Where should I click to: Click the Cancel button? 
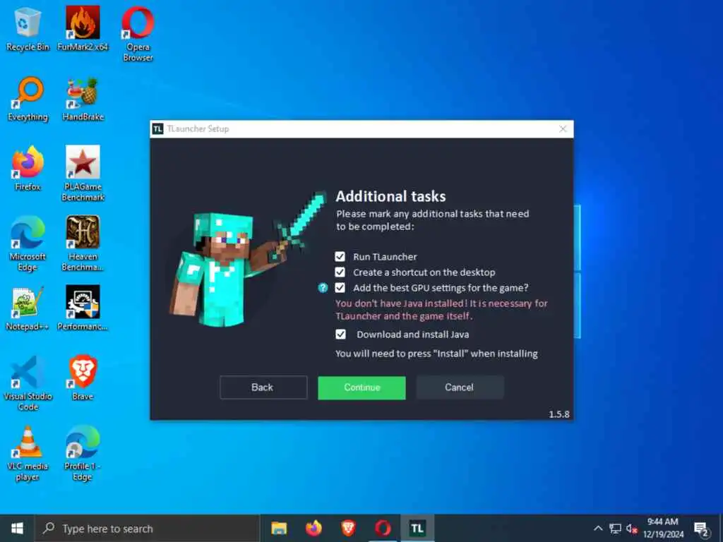pos(460,387)
